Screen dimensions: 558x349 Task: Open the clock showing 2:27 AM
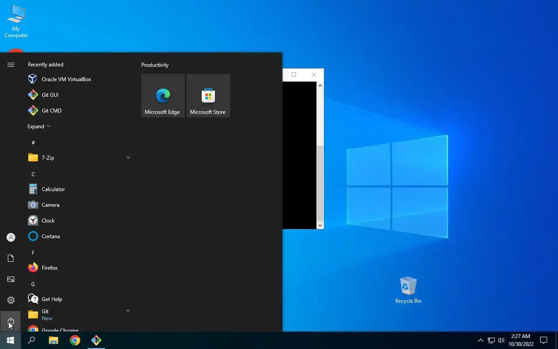pos(521,340)
